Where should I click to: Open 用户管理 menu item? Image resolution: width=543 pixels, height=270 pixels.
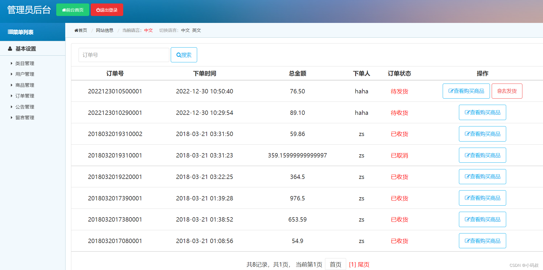[25, 74]
